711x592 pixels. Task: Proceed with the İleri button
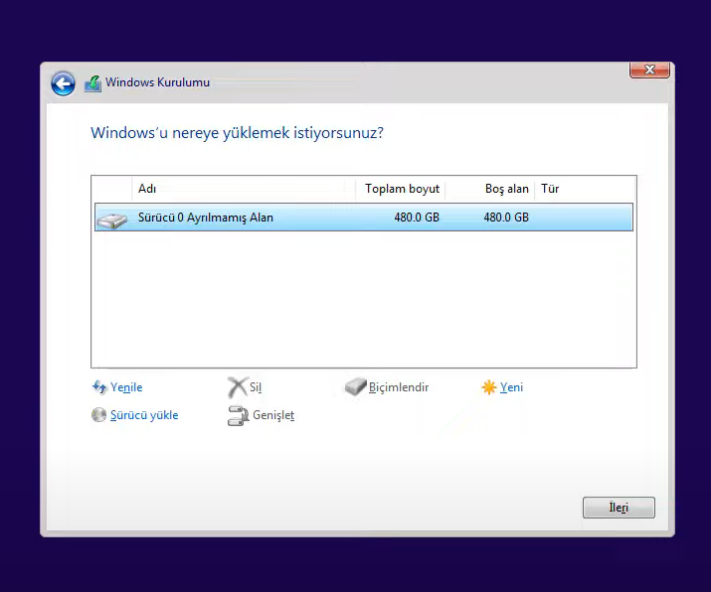tap(619, 508)
